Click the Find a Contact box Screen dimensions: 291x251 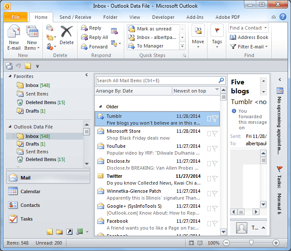pyautogui.click(x=249, y=28)
